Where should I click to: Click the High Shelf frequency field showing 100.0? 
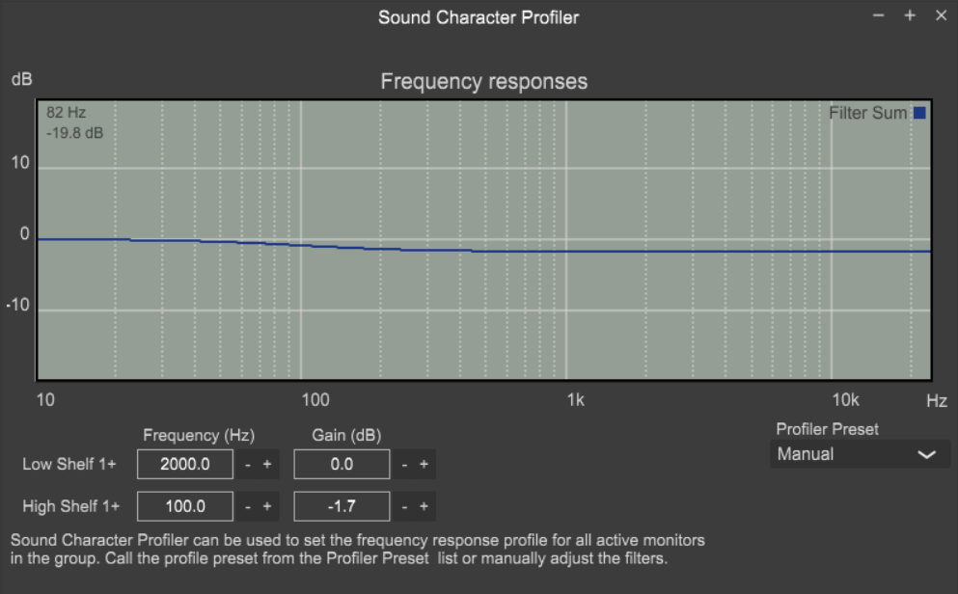coord(185,506)
